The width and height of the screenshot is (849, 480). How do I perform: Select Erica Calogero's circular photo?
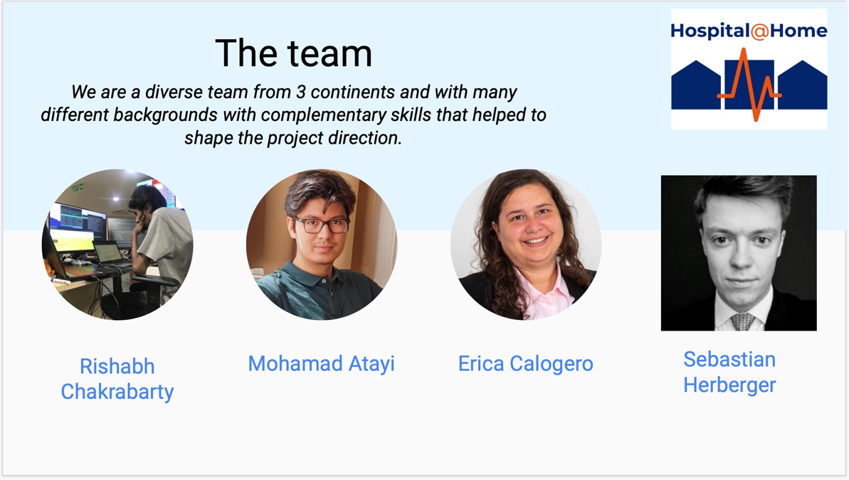526,245
